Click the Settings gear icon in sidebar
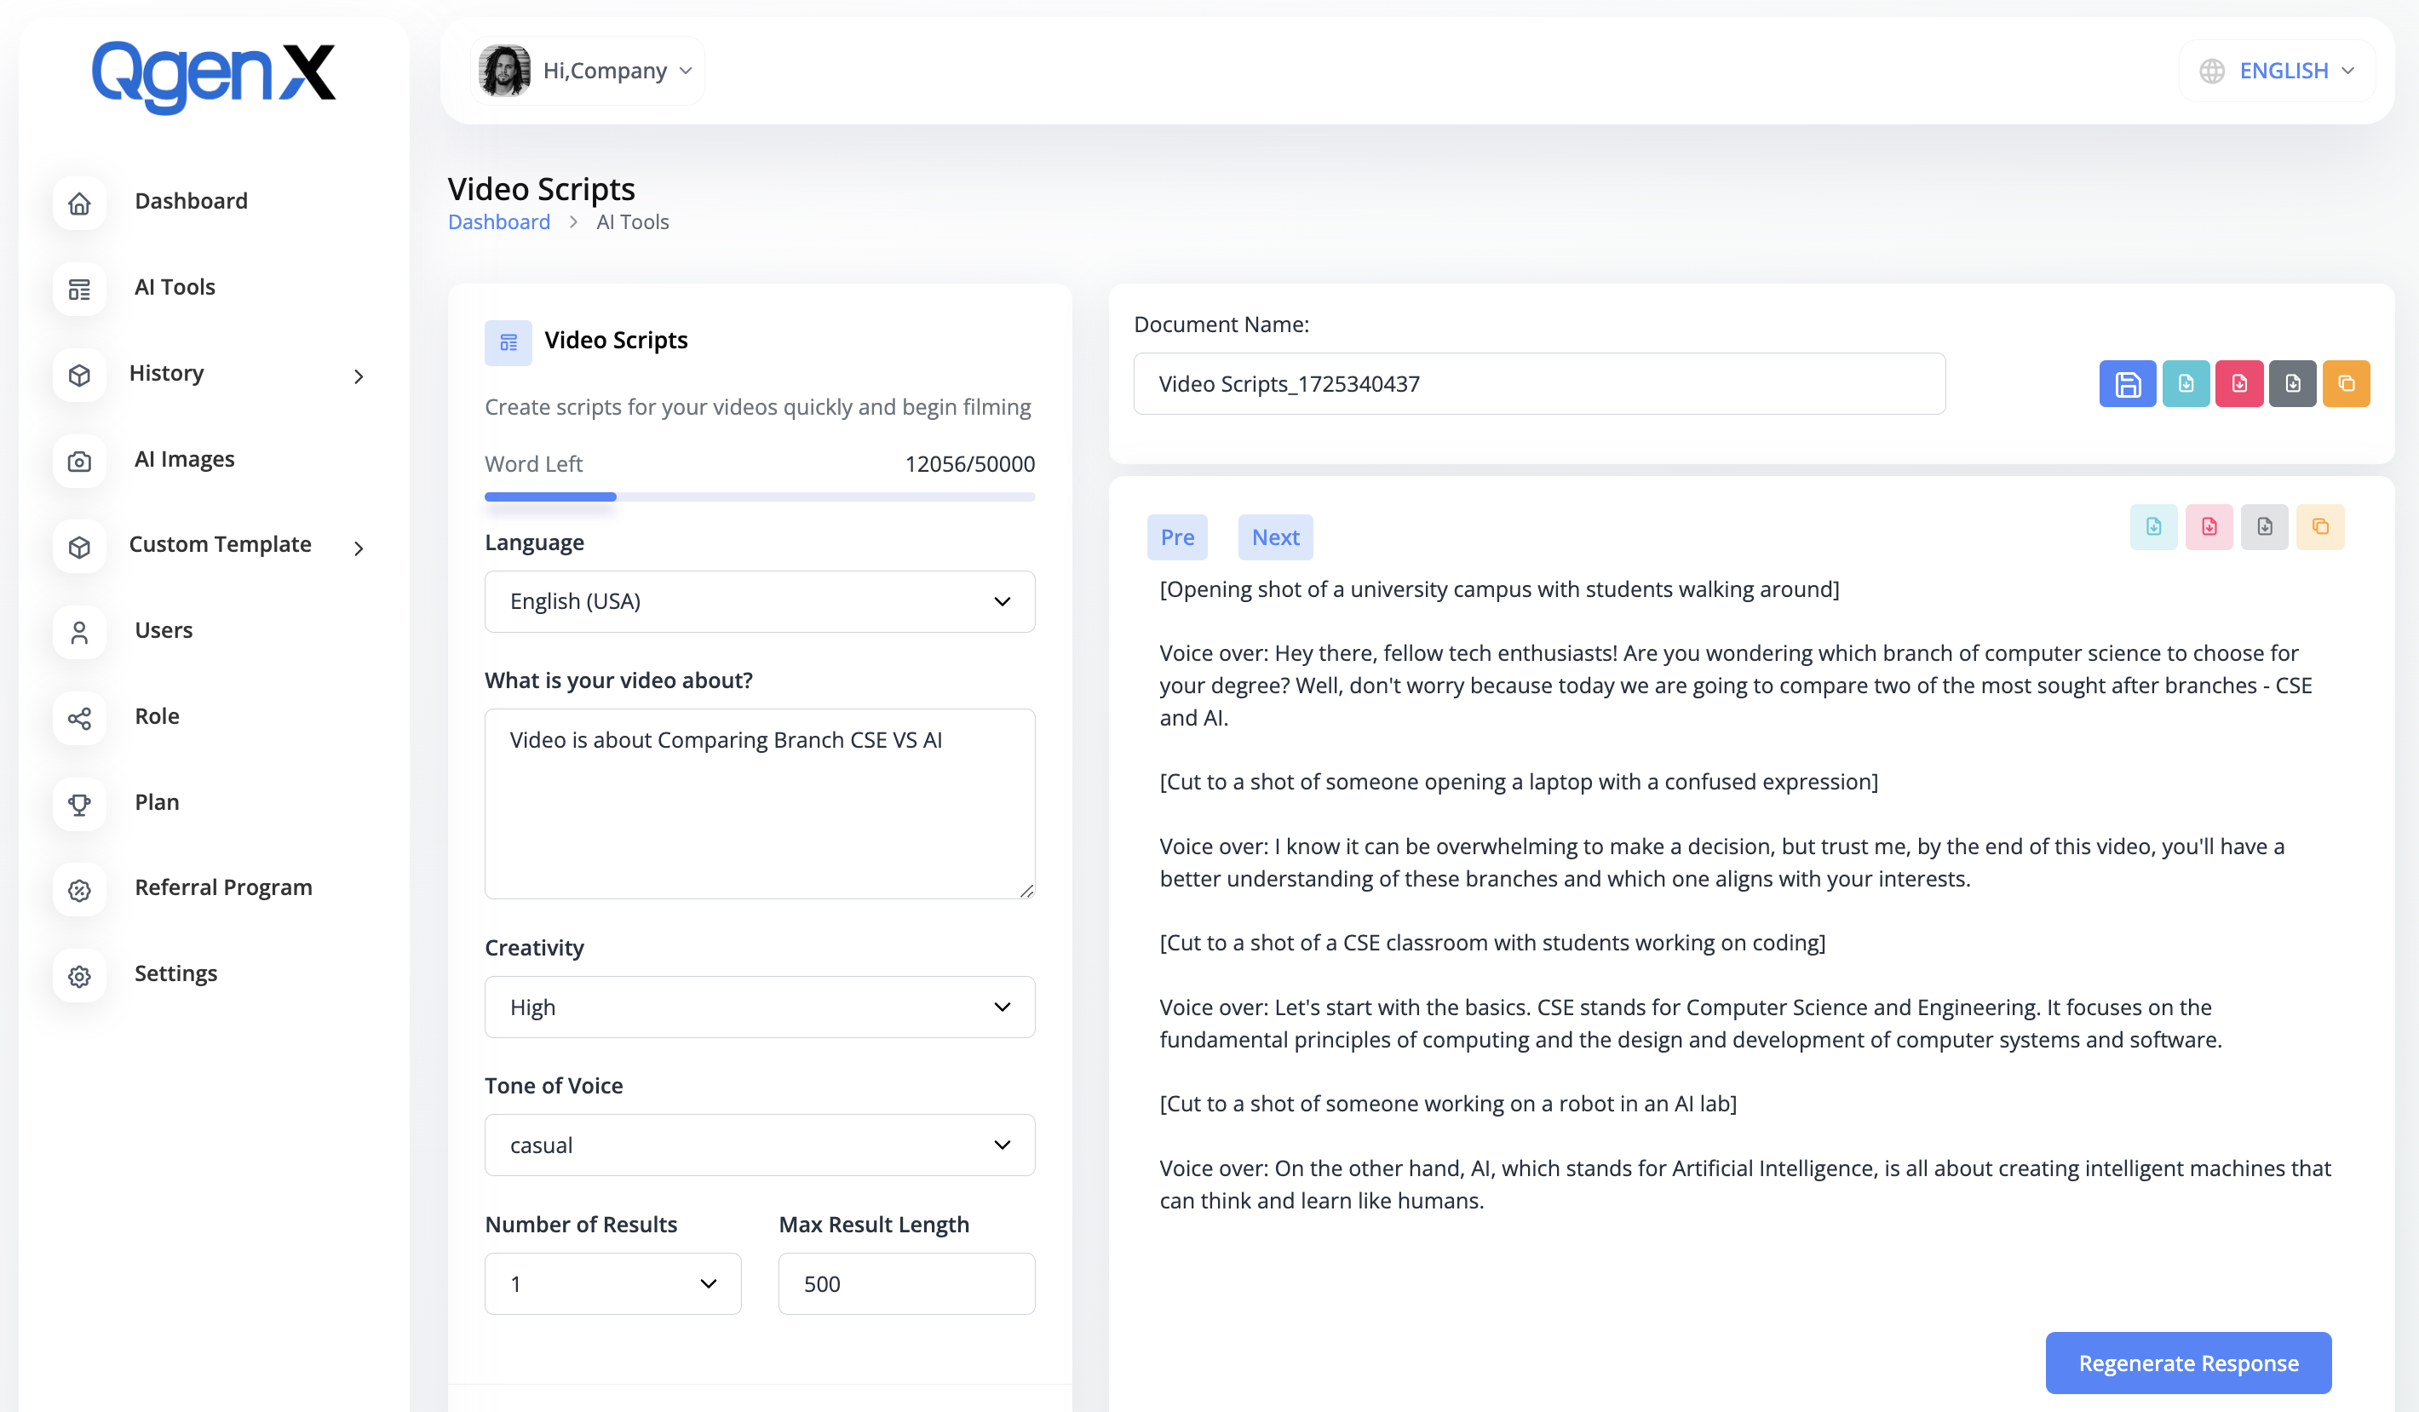The width and height of the screenshot is (2419, 1412). click(x=80, y=975)
